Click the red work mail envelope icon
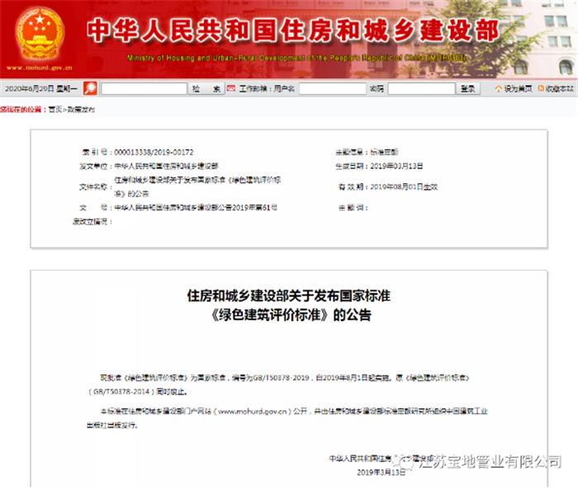Screen dimensions: 578x491 230,88
